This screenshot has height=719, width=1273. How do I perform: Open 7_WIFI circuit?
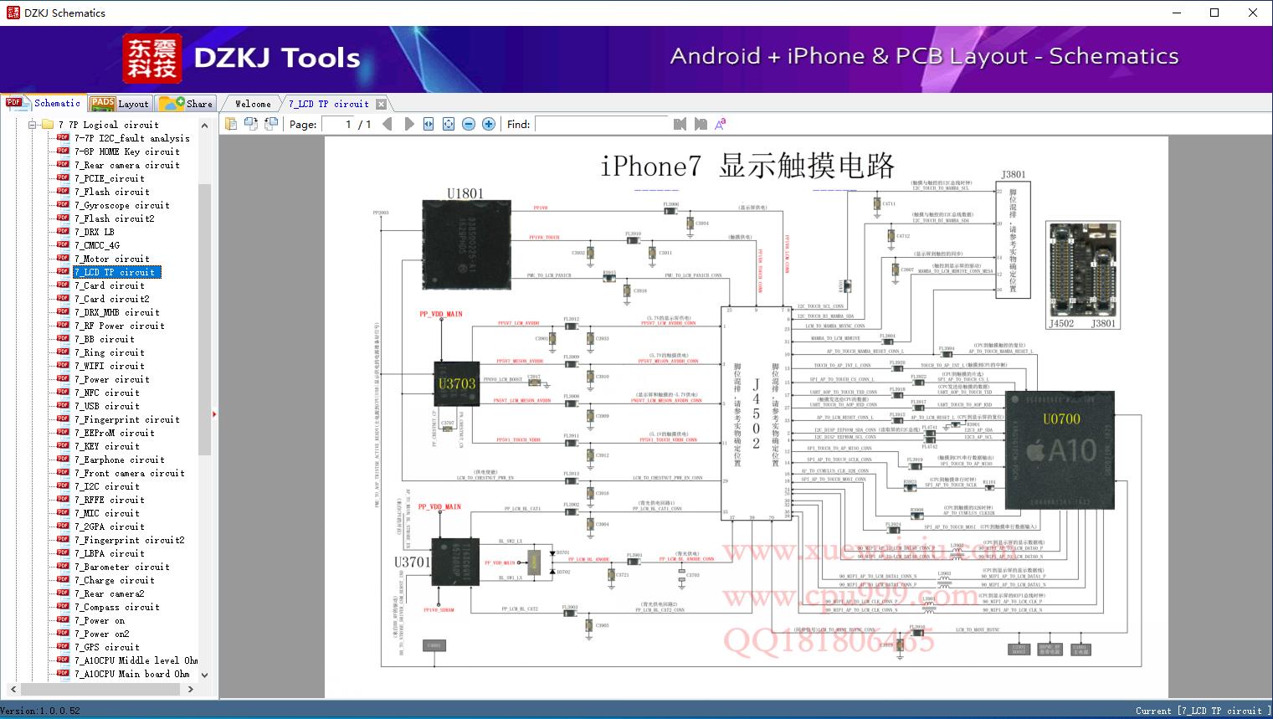109,366
